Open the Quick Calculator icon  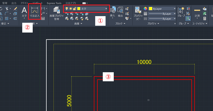tap(204, 19)
